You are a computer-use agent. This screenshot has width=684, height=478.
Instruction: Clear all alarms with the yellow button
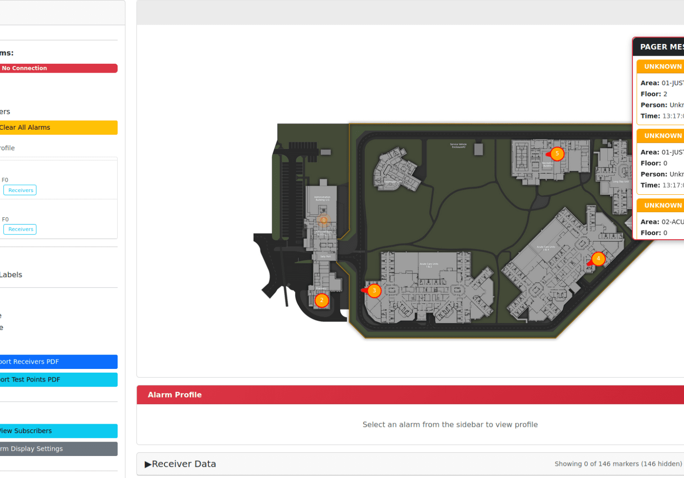tap(58, 127)
